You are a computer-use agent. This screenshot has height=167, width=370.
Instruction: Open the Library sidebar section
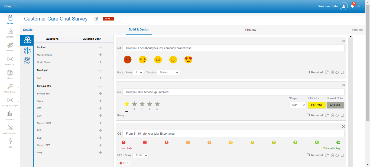point(10,74)
